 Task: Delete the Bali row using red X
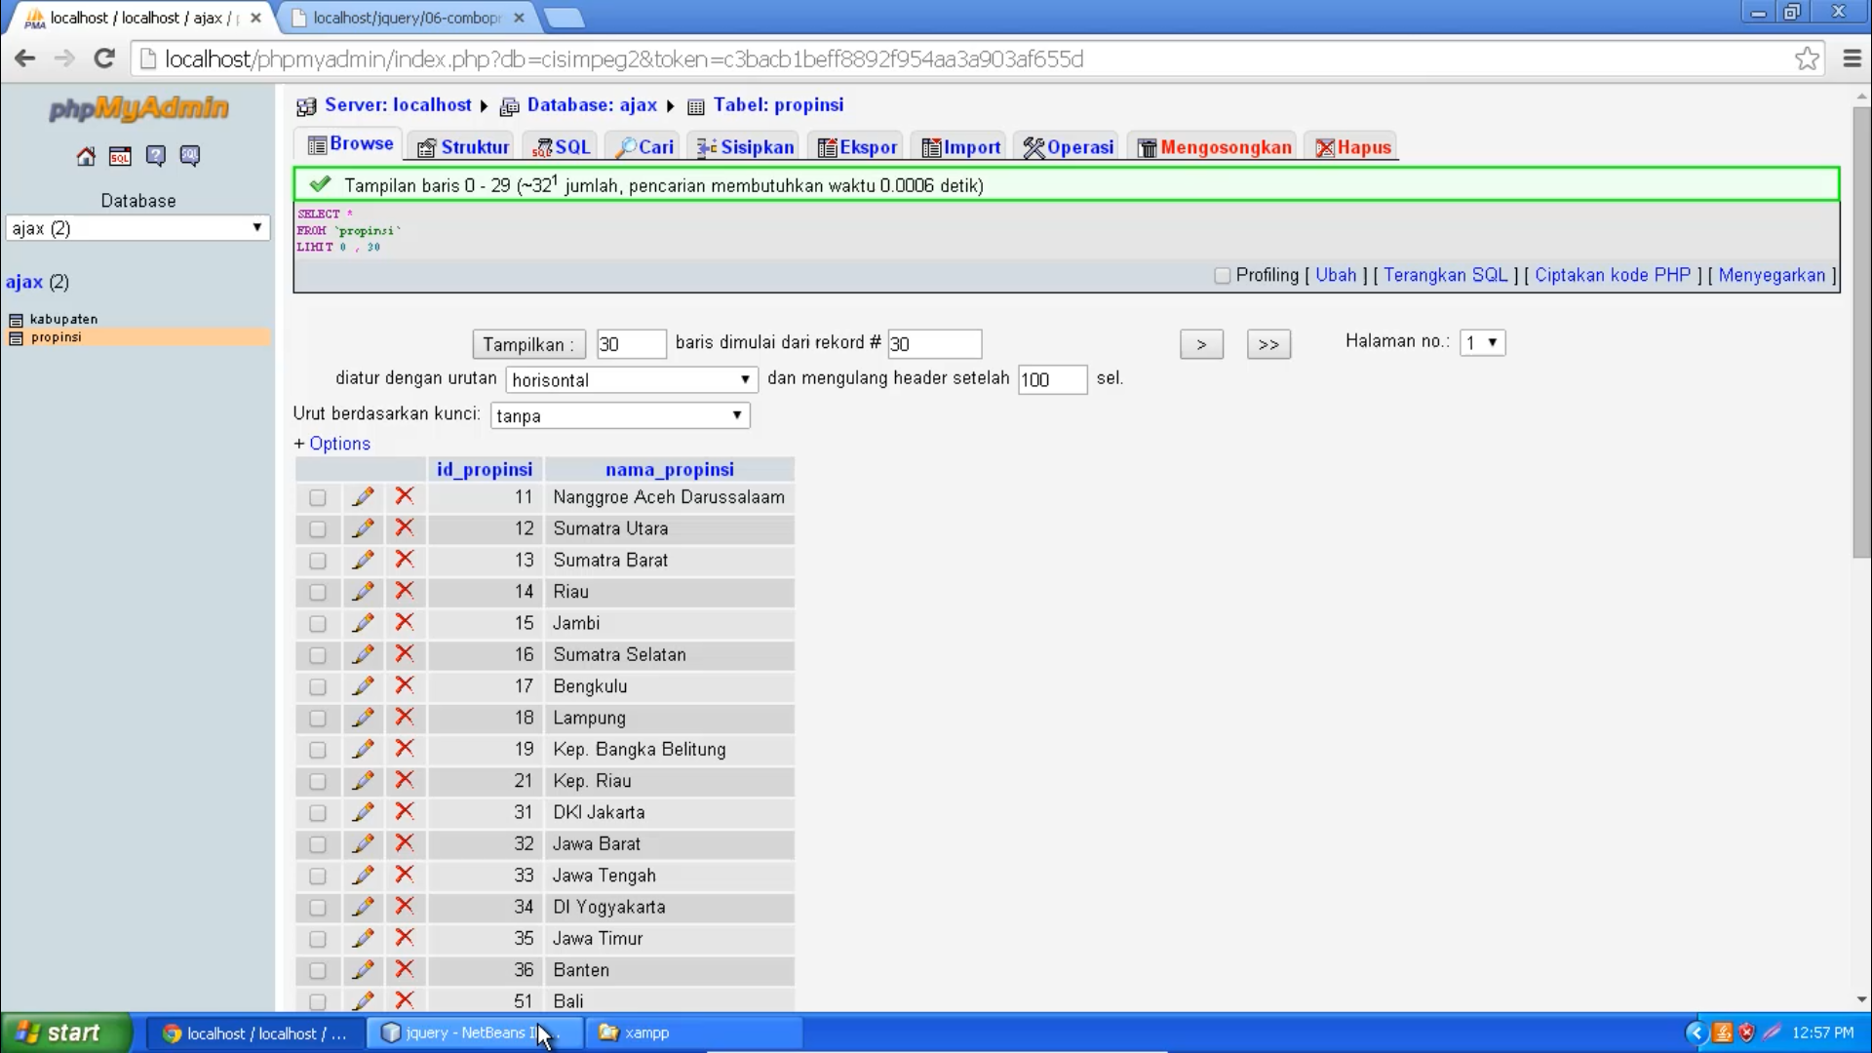405,1000
